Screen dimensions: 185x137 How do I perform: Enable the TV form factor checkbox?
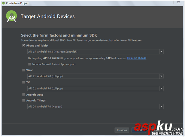point(24,82)
